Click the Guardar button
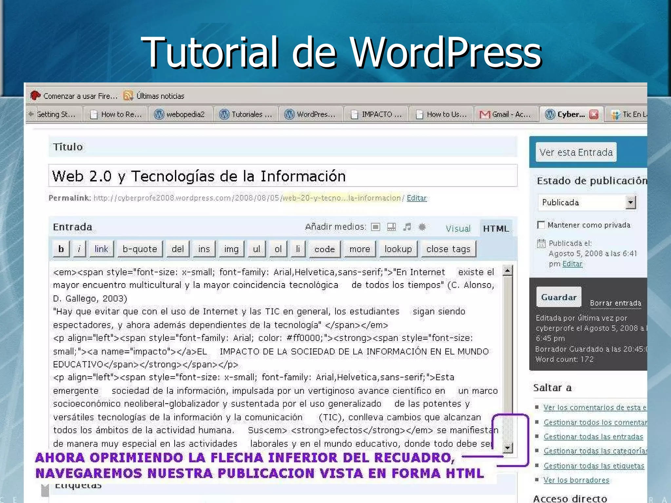This screenshot has width=671, height=503. (559, 297)
